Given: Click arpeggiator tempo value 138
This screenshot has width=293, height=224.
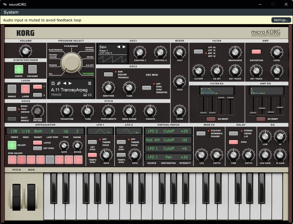Looking at the screenshot, I should [14, 131].
